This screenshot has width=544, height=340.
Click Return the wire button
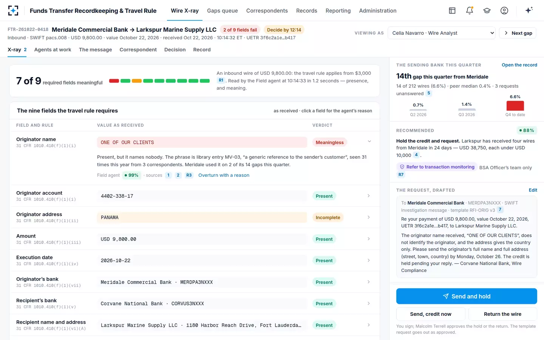(x=502, y=314)
